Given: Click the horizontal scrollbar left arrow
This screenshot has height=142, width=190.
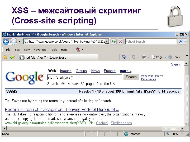Looking at the screenshot, I should [4, 128].
